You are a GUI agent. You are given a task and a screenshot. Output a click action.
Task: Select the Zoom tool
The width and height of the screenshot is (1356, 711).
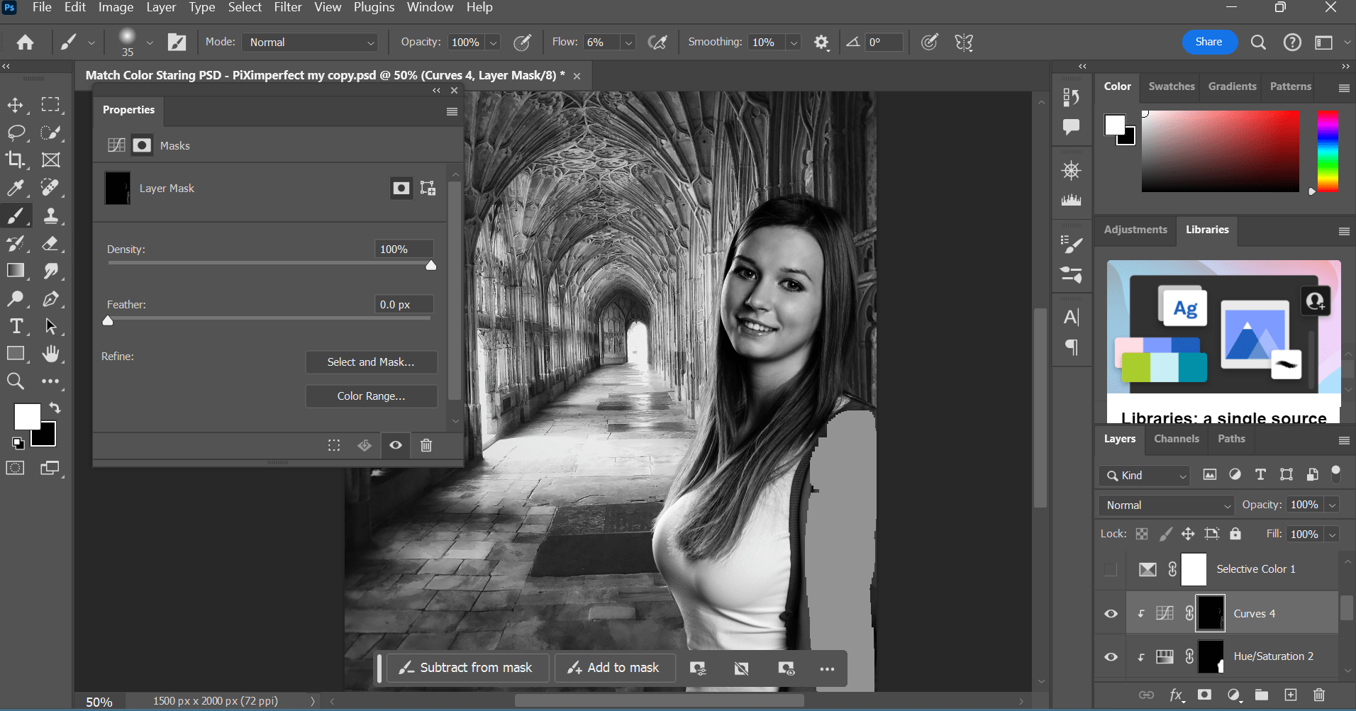pos(15,381)
